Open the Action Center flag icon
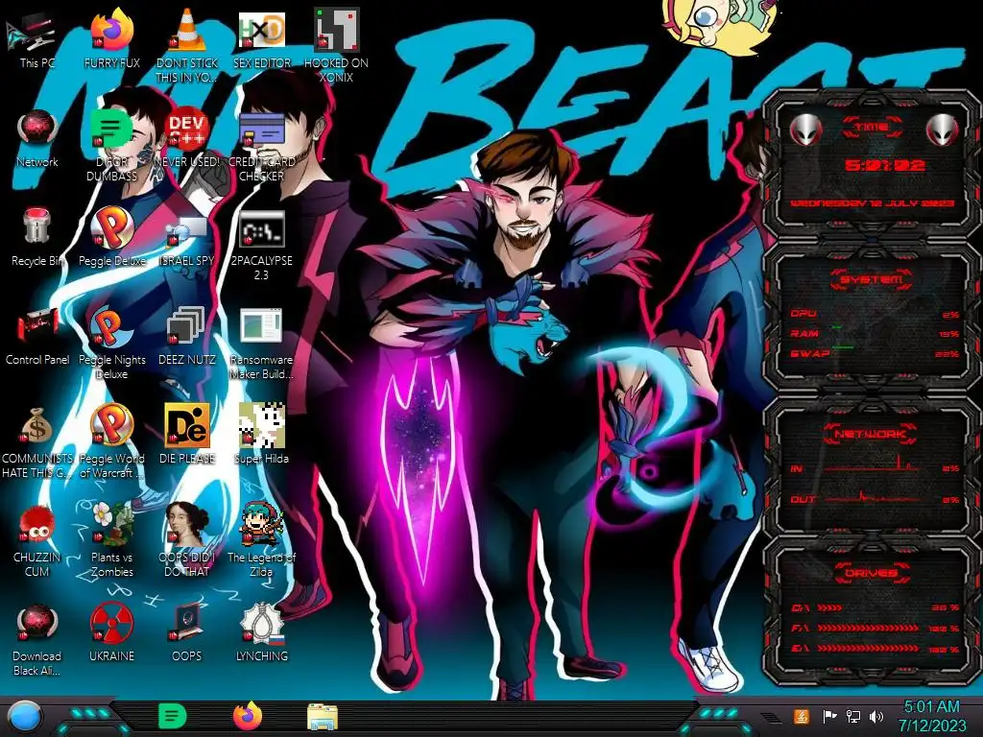The width and height of the screenshot is (983, 737). [829, 716]
